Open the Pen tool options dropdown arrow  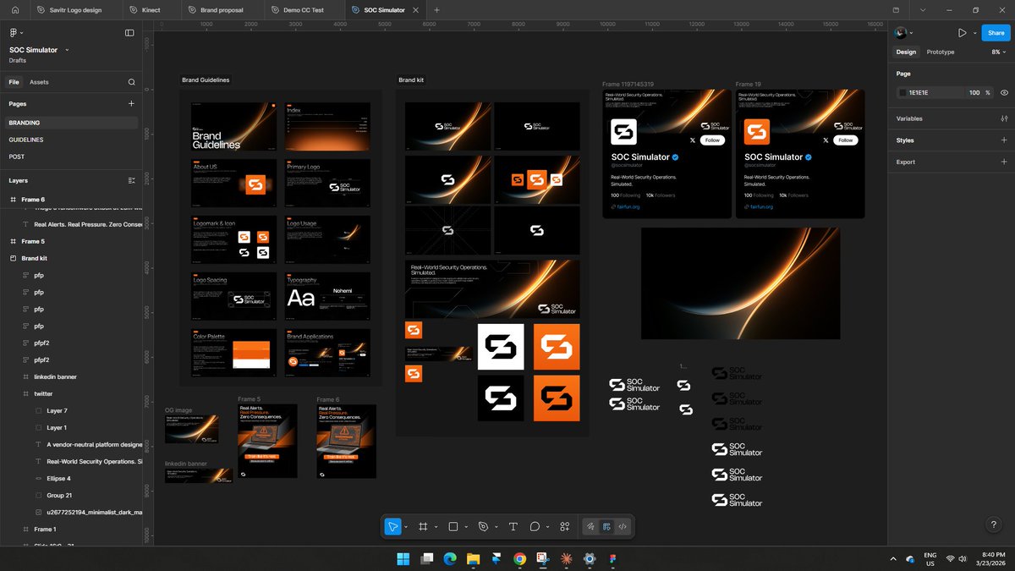tap(496, 527)
